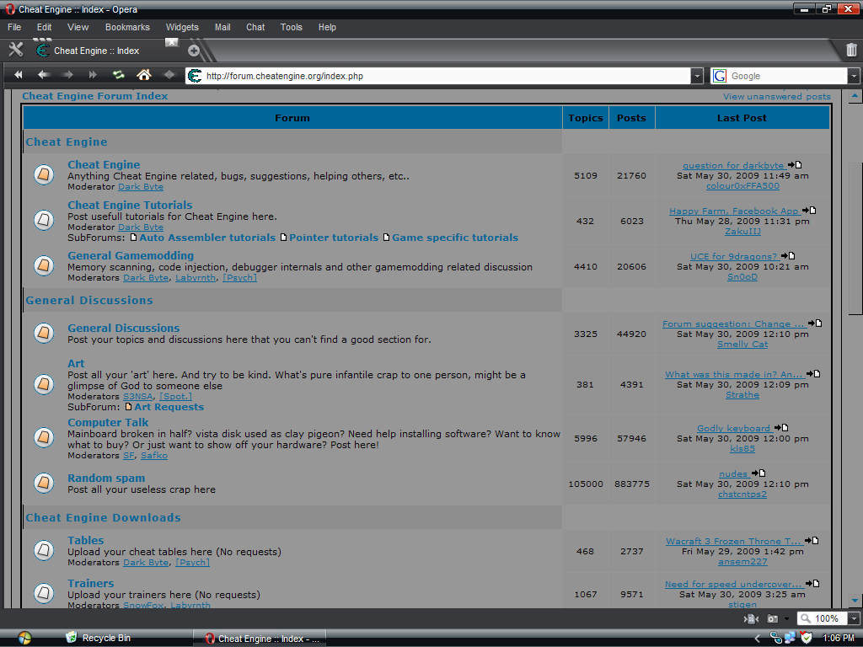Open the File menu
The width and height of the screenshot is (863, 647).
tap(14, 27)
